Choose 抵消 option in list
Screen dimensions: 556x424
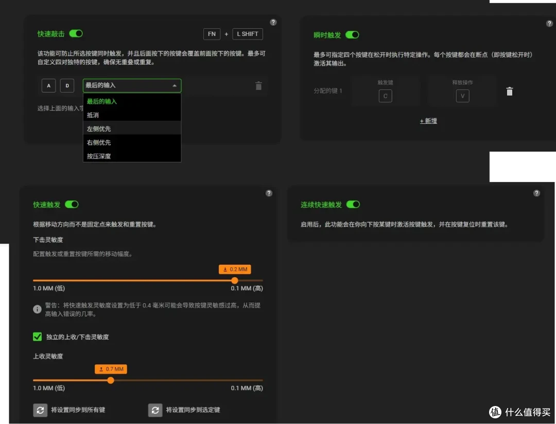[x=132, y=115]
